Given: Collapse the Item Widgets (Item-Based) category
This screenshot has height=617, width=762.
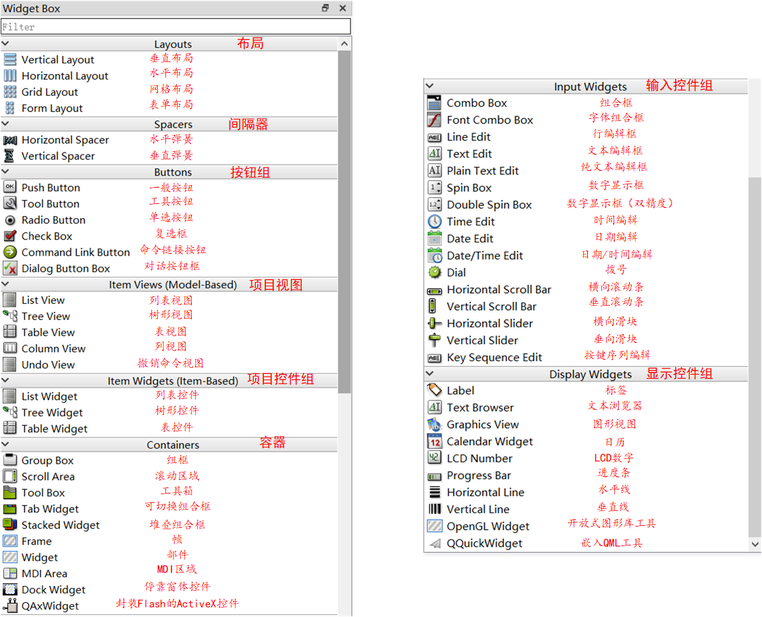Looking at the screenshot, I should pyautogui.click(x=6, y=380).
